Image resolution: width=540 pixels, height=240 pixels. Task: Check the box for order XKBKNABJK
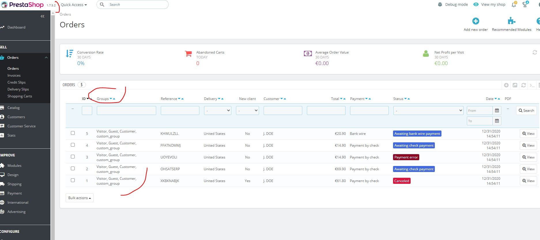tap(73, 180)
